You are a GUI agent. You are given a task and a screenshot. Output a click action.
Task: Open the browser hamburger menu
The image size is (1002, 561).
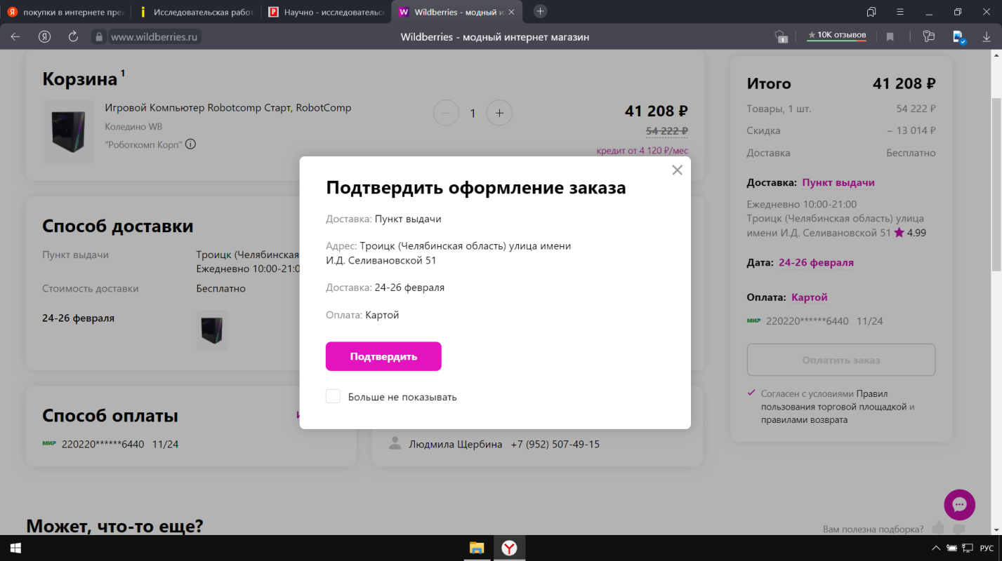point(900,12)
